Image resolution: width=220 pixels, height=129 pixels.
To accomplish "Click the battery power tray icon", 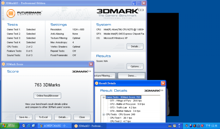I will click(190, 126).
